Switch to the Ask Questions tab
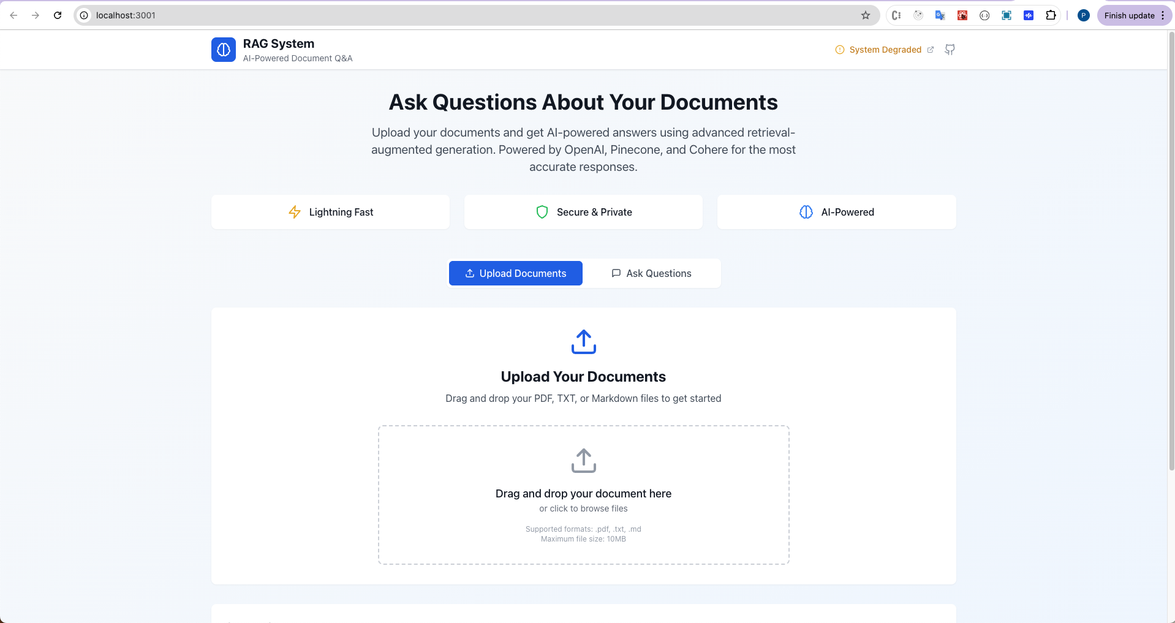This screenshot has width=1175, height=623. click(x=651, y=273)
